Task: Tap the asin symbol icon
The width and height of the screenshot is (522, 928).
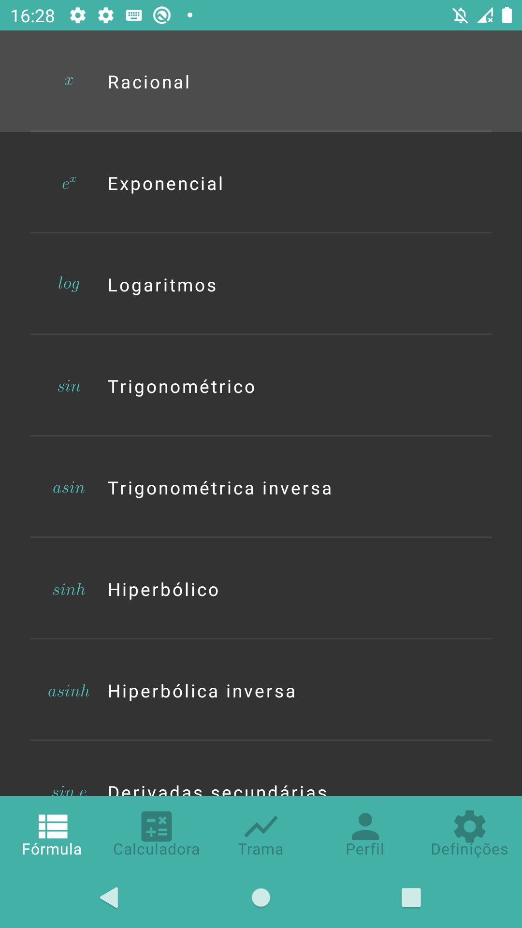Action: 69,488
